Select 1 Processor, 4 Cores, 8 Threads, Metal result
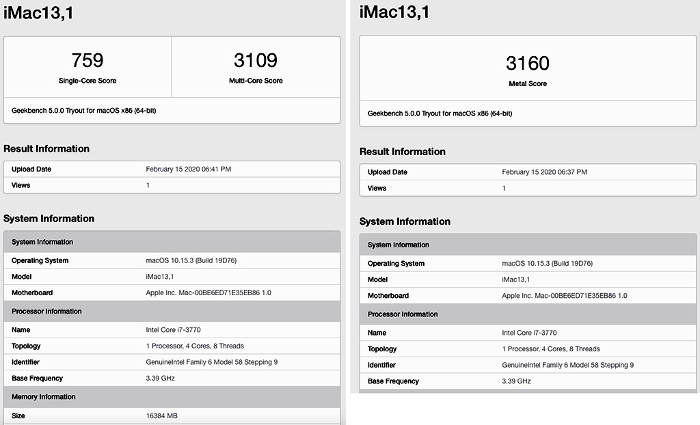 551,348
